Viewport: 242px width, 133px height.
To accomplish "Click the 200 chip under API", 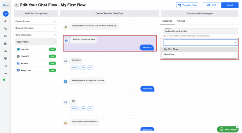I will (83, 109).
